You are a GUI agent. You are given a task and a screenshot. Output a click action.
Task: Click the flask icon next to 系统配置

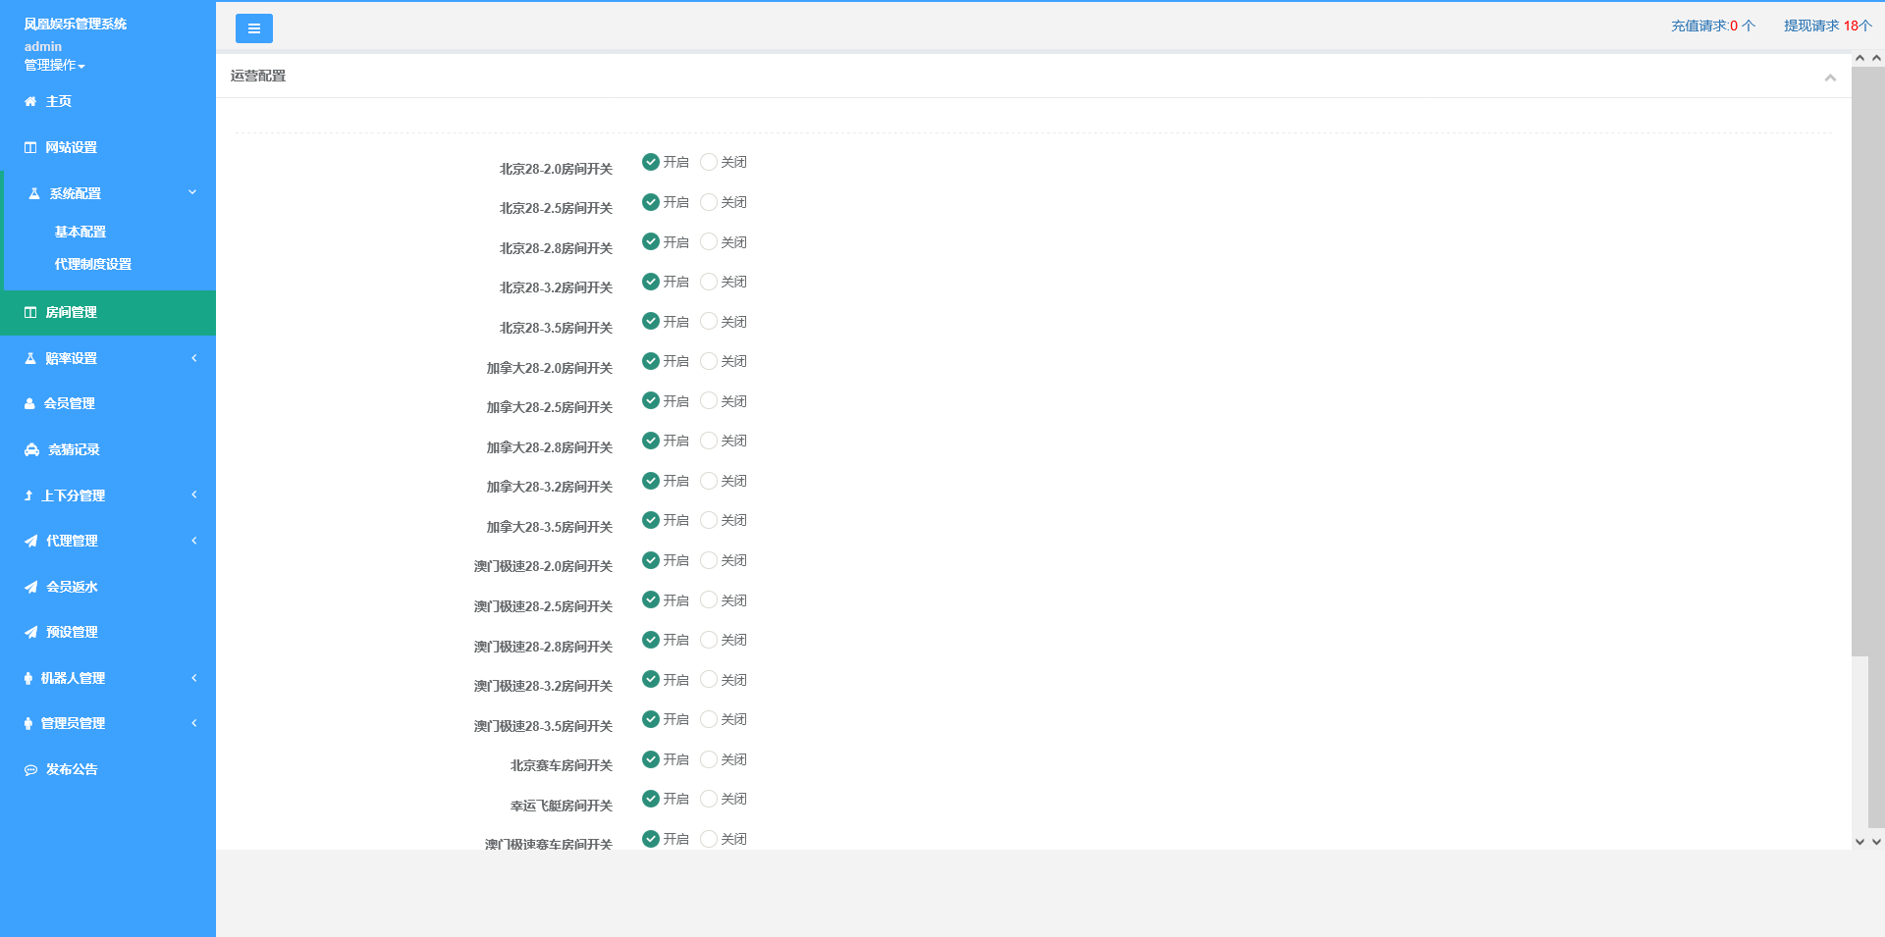click(34, 193)
